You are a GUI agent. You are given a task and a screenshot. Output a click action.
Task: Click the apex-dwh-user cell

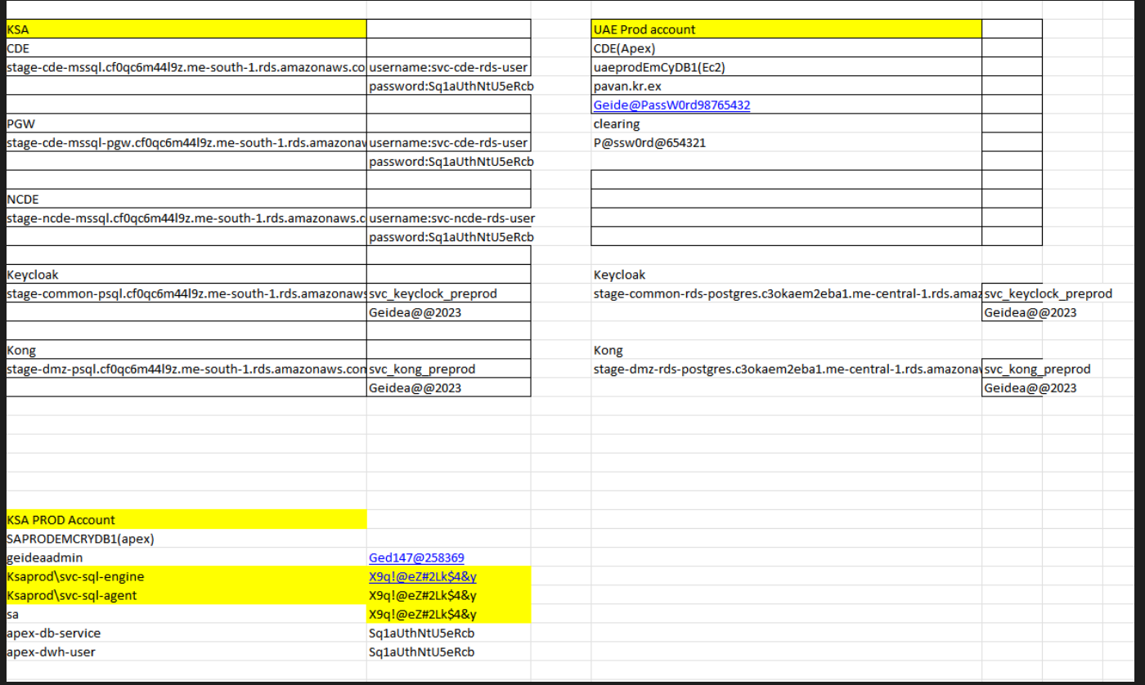(186, 651)
